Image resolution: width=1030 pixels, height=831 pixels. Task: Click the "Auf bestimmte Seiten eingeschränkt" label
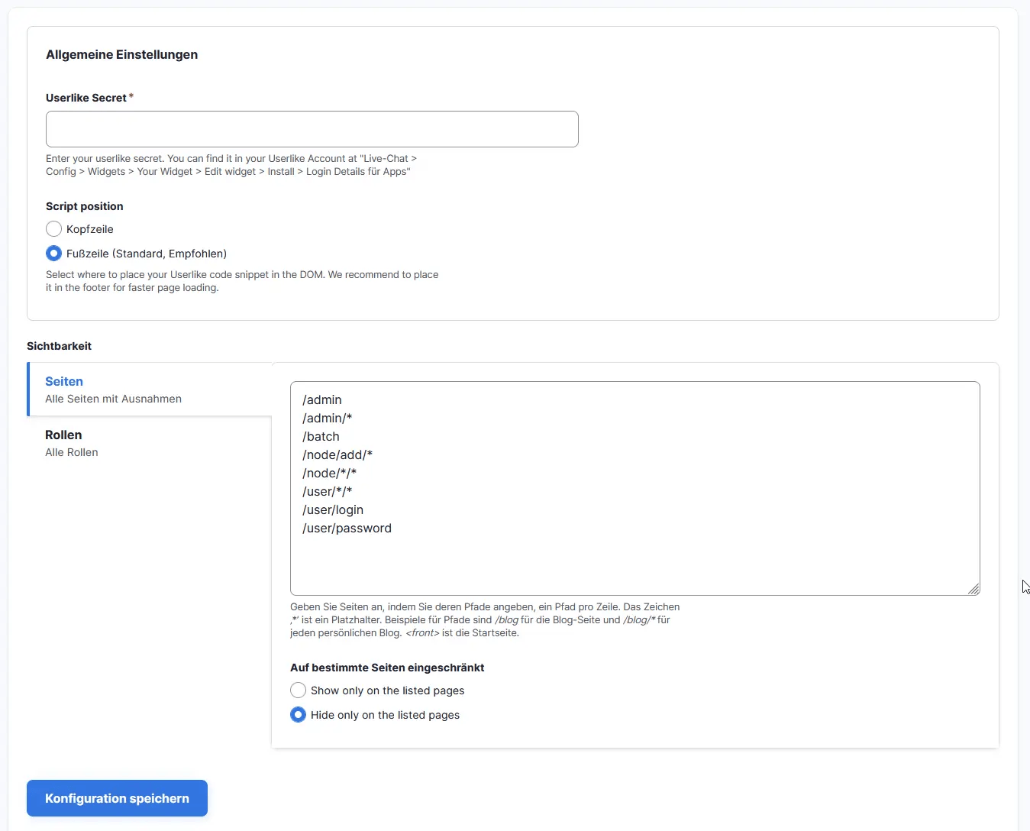[x=387, y=667]
